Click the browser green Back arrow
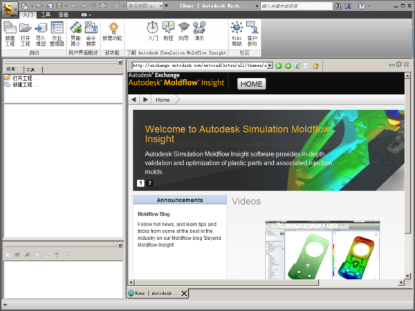Image resolution: width=415 pixels, height=311 pixels. point(279,66)
